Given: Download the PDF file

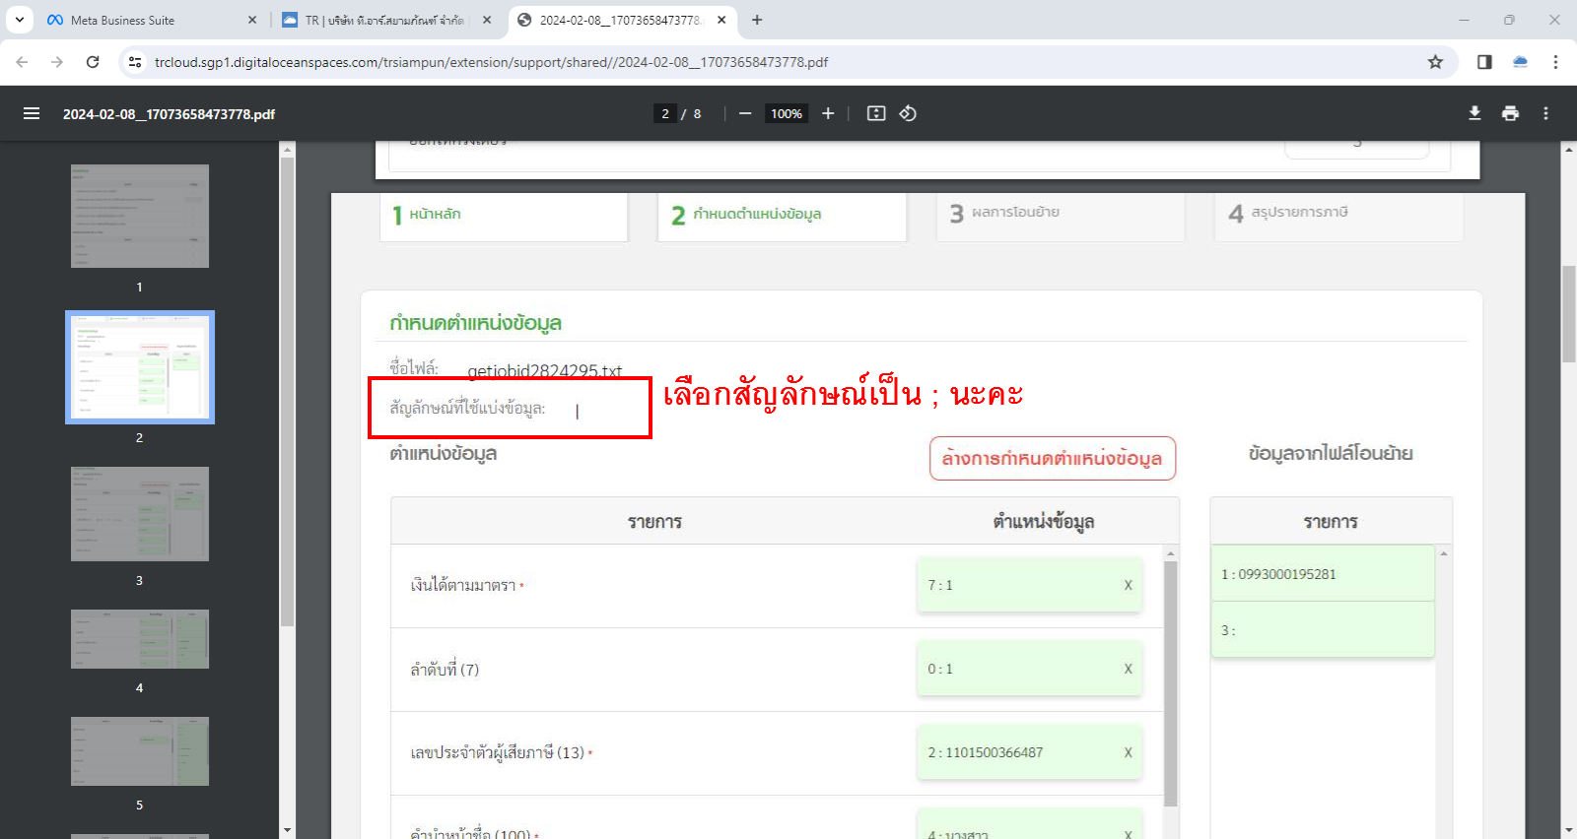Looking at the screenshot, I should tap(1474, 113).
